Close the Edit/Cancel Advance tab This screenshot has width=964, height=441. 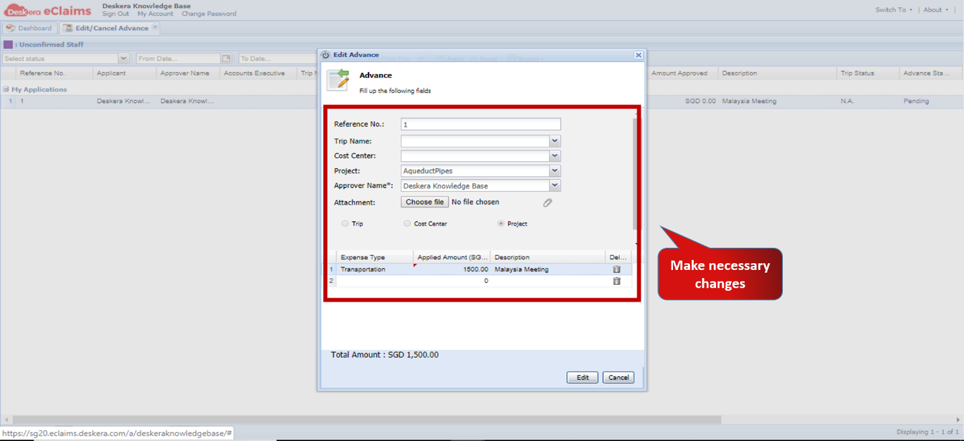155,27
